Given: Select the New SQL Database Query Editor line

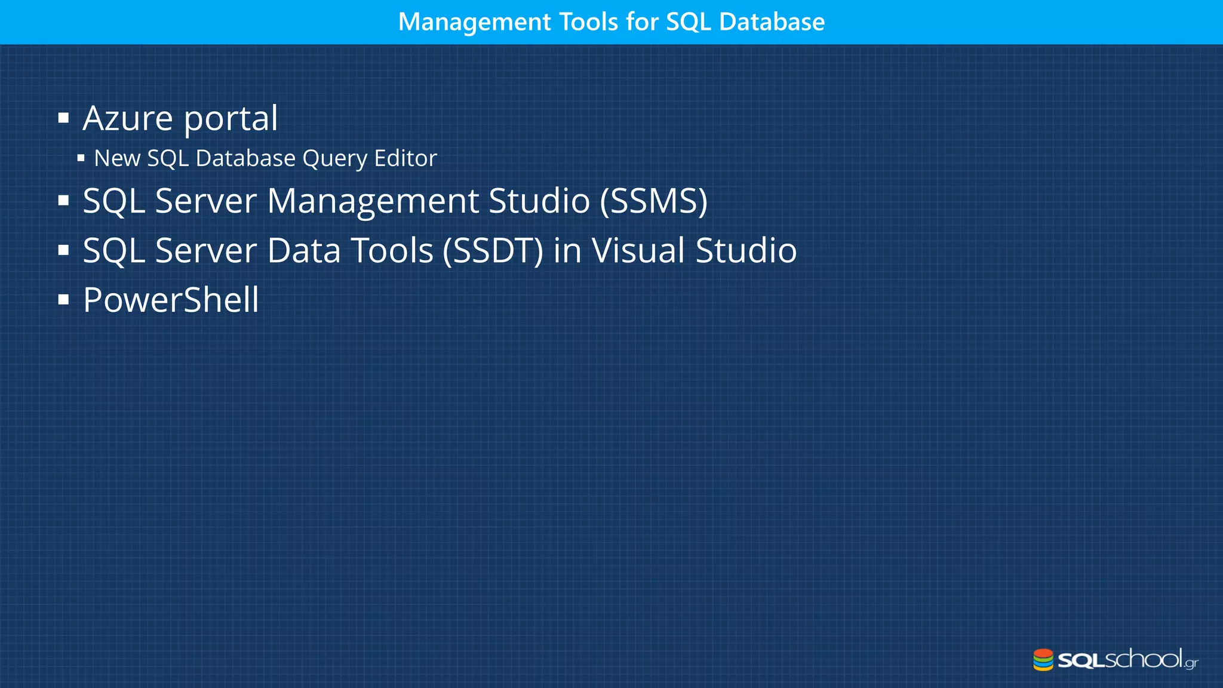Looking at the screenshot, I should coord(265,158).
